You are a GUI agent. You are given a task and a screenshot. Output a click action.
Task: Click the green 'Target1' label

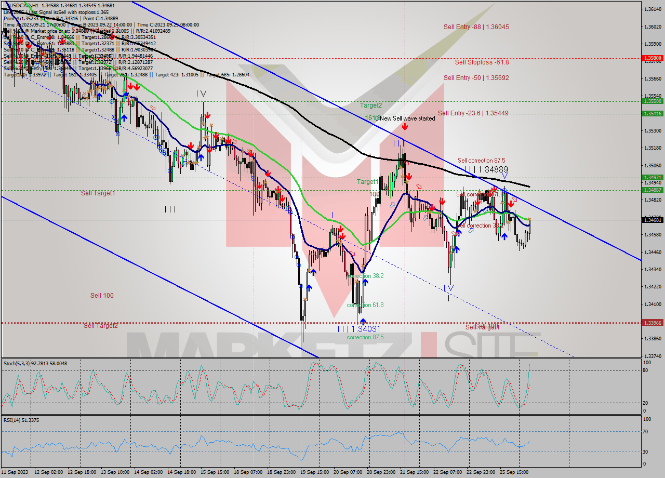click(x=367, y=181)
